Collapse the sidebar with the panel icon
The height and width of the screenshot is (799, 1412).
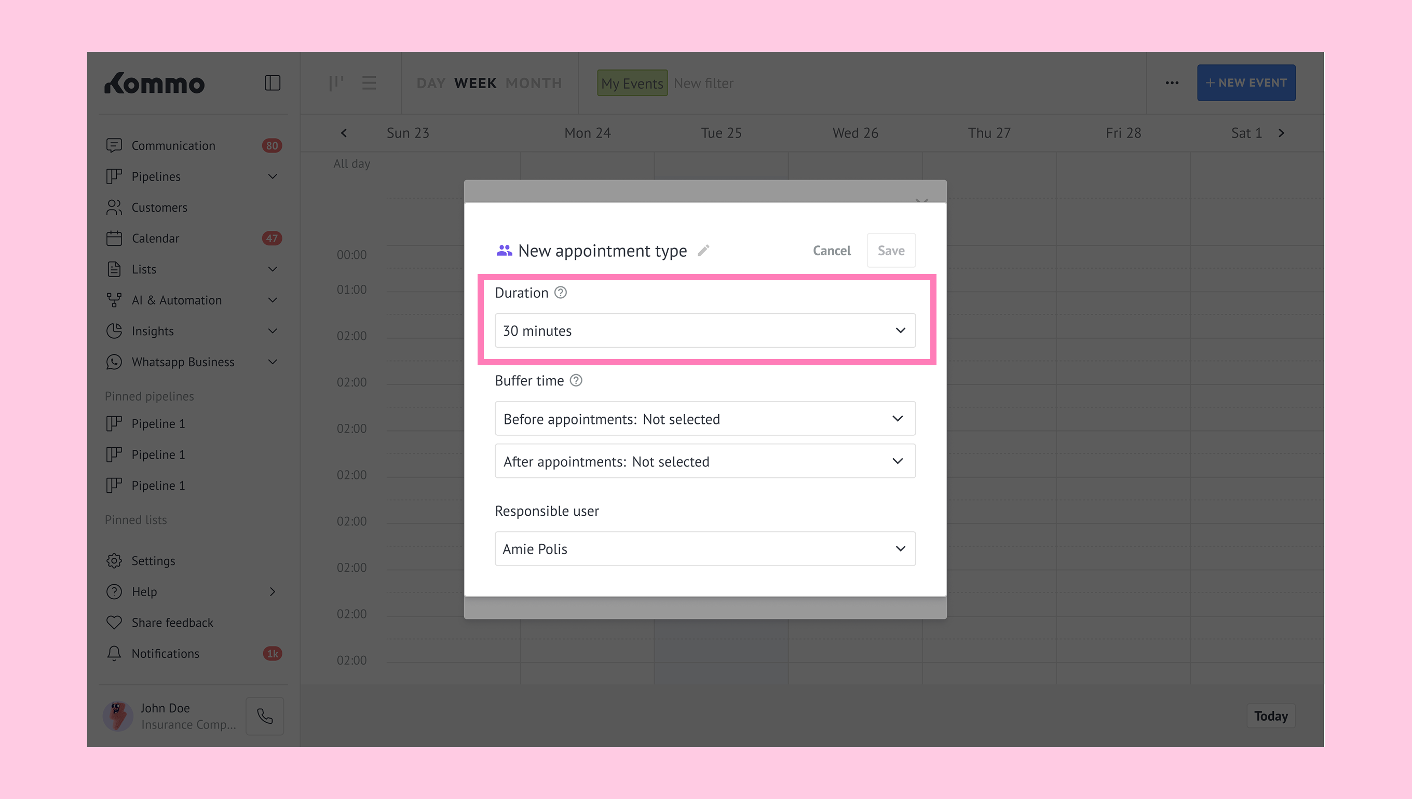click(x=273, y=83)
